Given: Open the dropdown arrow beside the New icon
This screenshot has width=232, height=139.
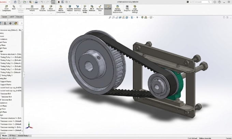Looking at the screenshot, I should (x=22, y=2).
